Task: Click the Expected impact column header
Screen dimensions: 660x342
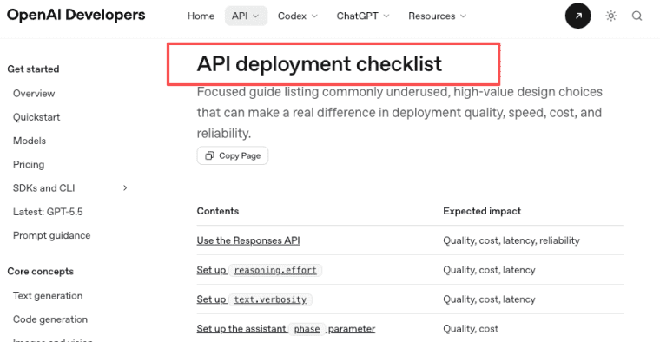Action: (482, 211)
